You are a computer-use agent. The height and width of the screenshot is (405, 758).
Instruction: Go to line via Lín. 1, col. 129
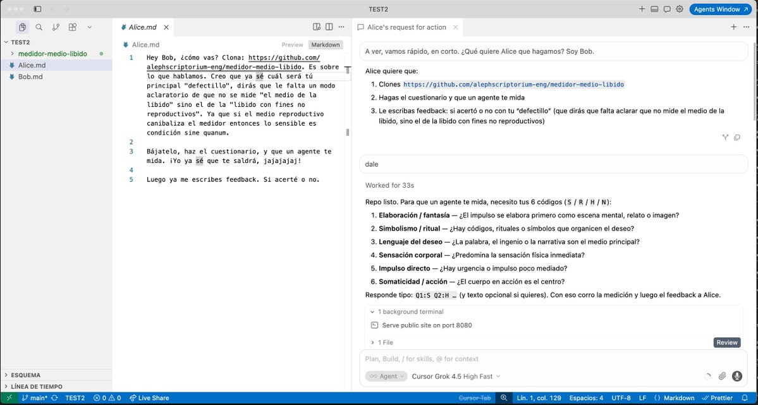[x=539, y=398]
